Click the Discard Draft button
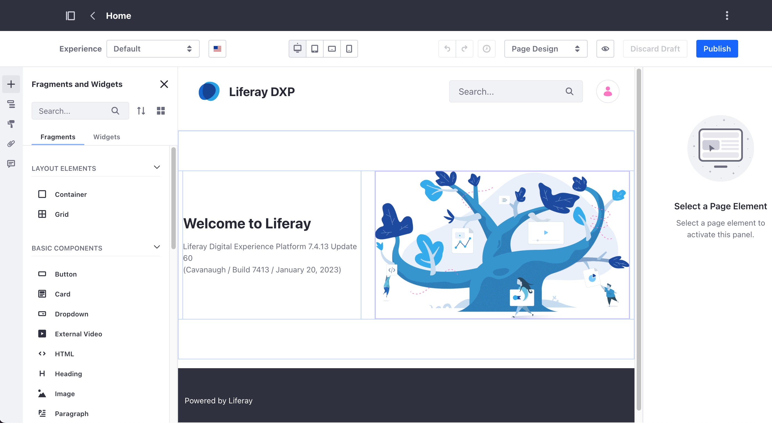 pyautogui.click(x=655, y=48)
